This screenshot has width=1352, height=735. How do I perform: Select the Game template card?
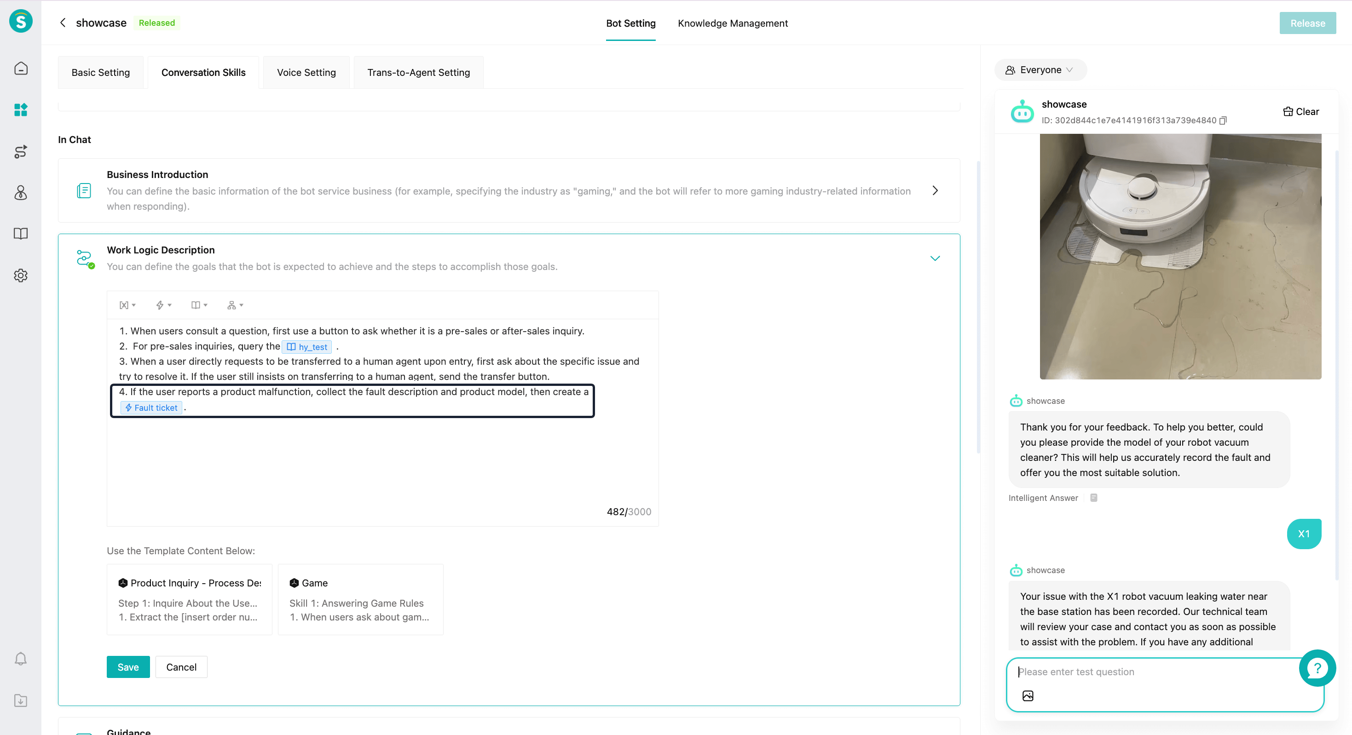360,599
